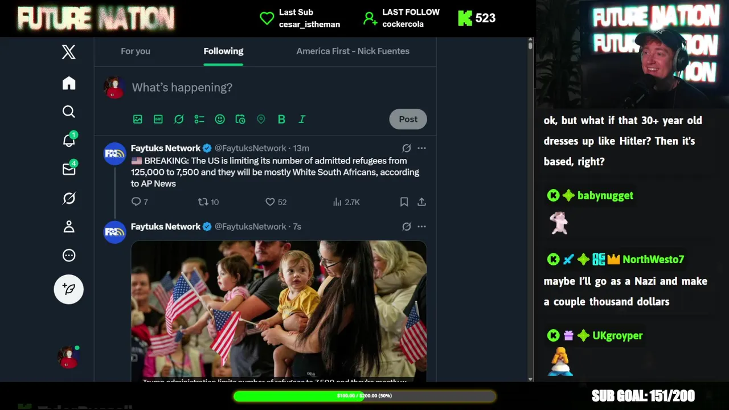Open Notifications bell icon
This screenshot has width=729, height=410.
(x=69, y=140)
